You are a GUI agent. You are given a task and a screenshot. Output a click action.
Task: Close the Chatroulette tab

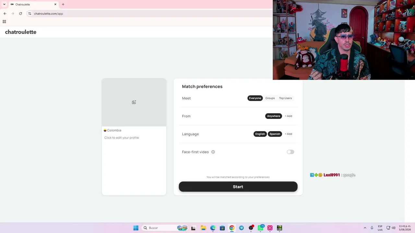[x=55, y=4]
